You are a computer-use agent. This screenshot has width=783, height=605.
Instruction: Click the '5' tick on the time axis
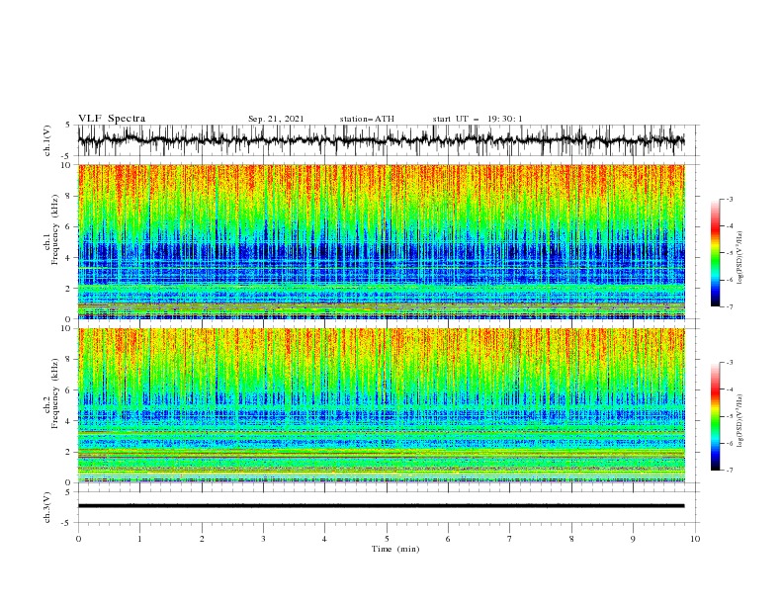click(387, 539)
